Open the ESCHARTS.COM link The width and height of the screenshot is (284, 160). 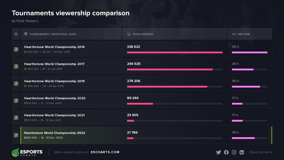tap(105, 152)
